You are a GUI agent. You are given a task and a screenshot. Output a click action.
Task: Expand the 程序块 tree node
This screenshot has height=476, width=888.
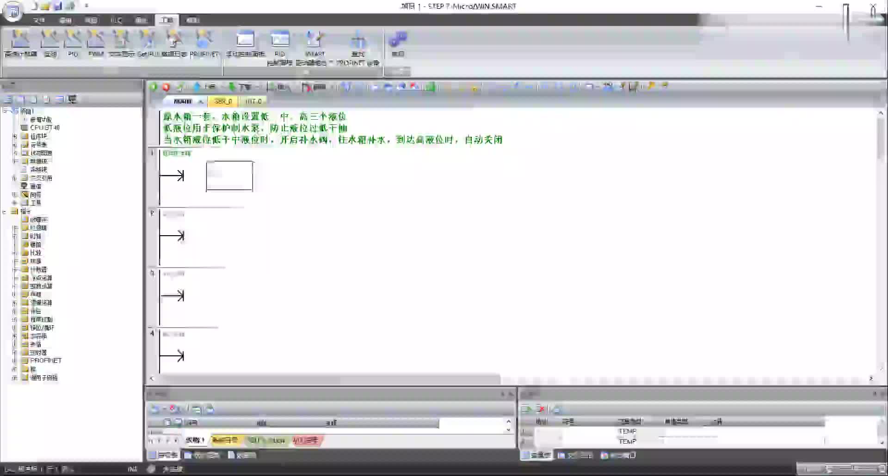pyautogui.click(x=15, y=136)
